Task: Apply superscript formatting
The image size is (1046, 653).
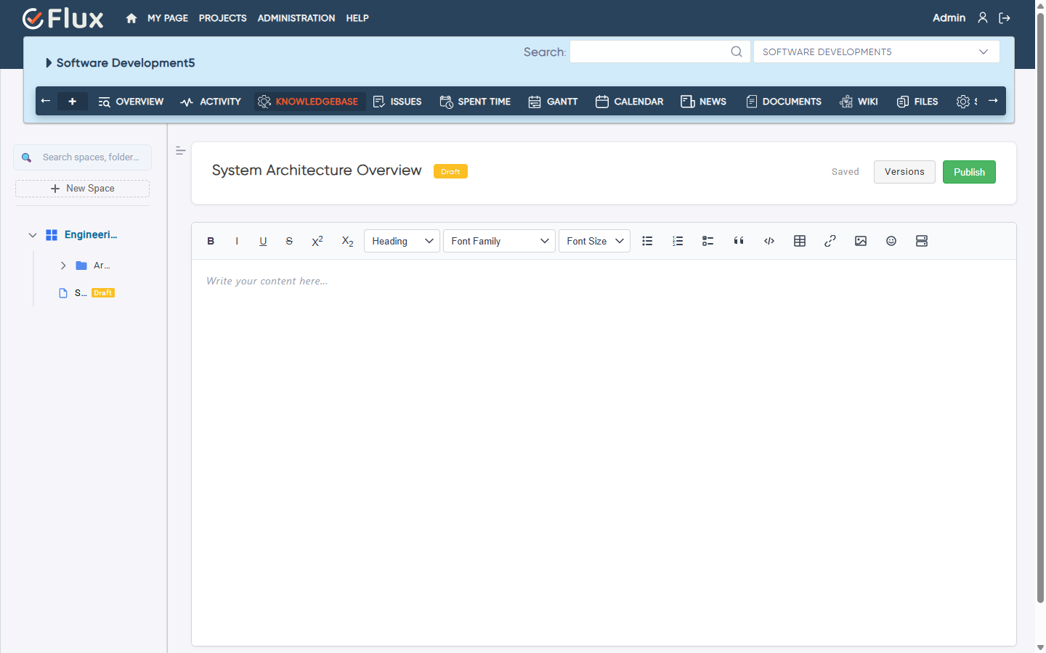Action: (x=317, y=241)
